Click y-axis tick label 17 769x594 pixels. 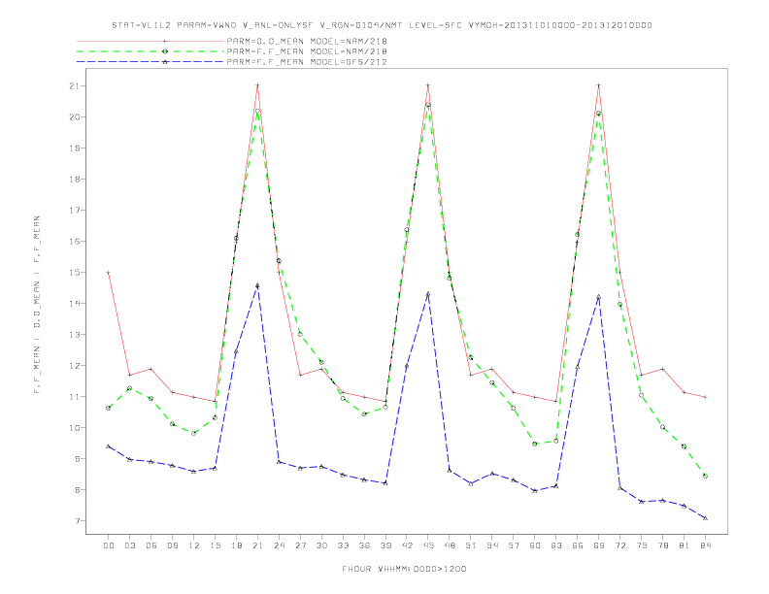pyautogui.click(x=75, y=211)
